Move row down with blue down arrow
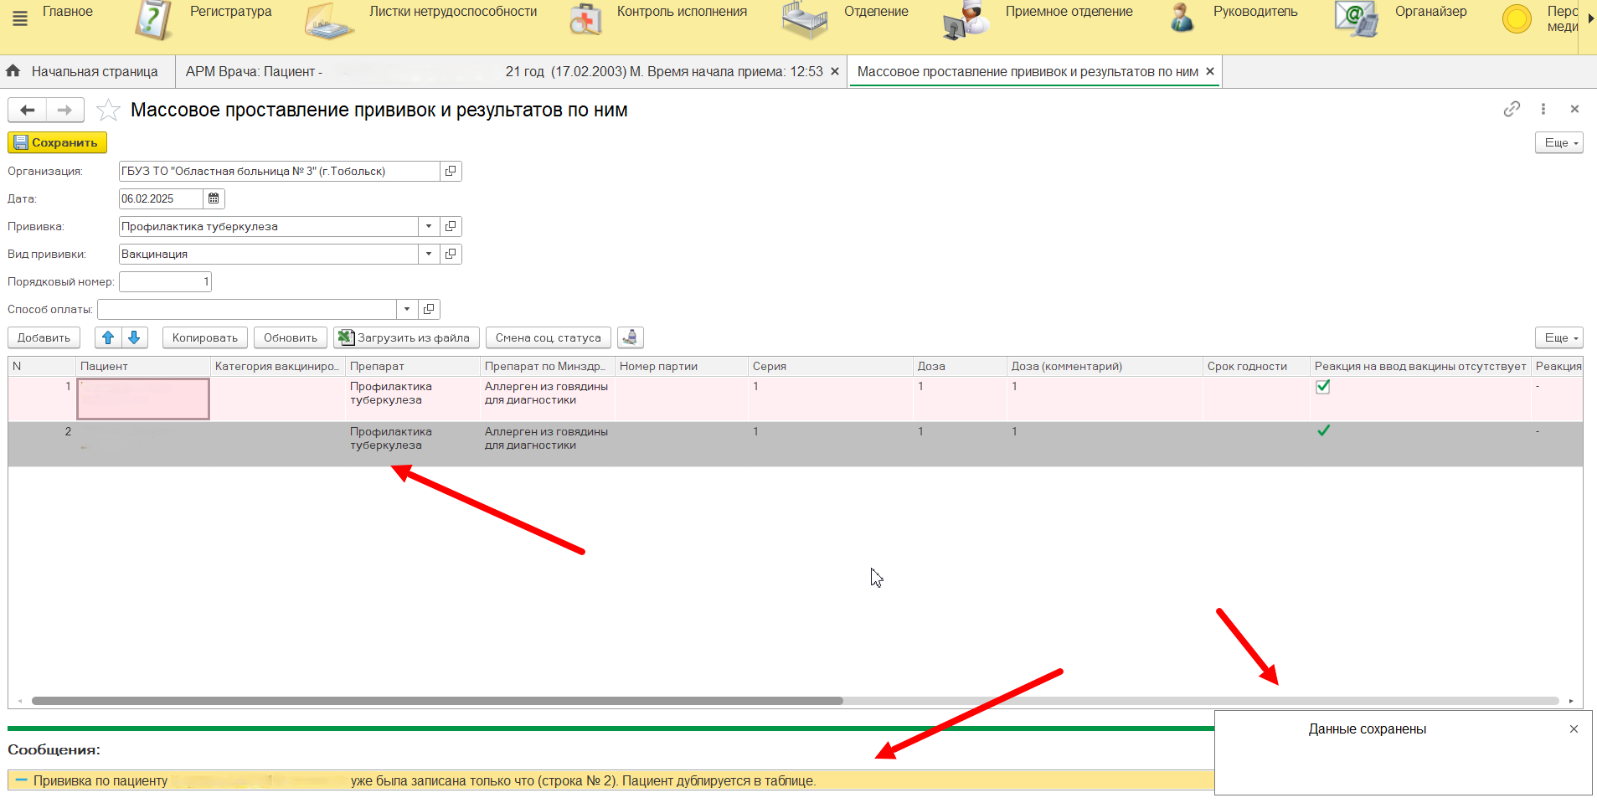The image size is (1597, 803). click(134, 337)
